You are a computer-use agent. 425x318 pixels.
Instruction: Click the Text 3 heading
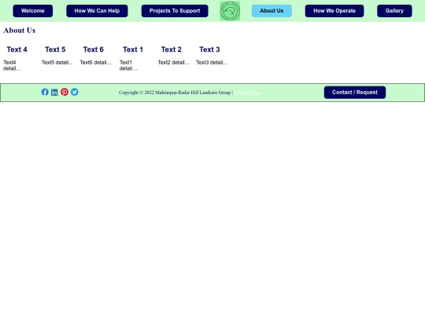point(209,49)
